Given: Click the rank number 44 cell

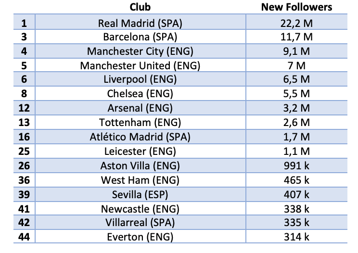Looking at the screenshot, I should pos(24,237).
